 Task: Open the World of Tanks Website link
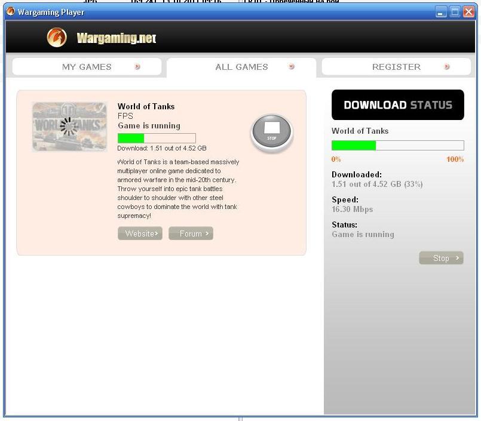point(140,233)
